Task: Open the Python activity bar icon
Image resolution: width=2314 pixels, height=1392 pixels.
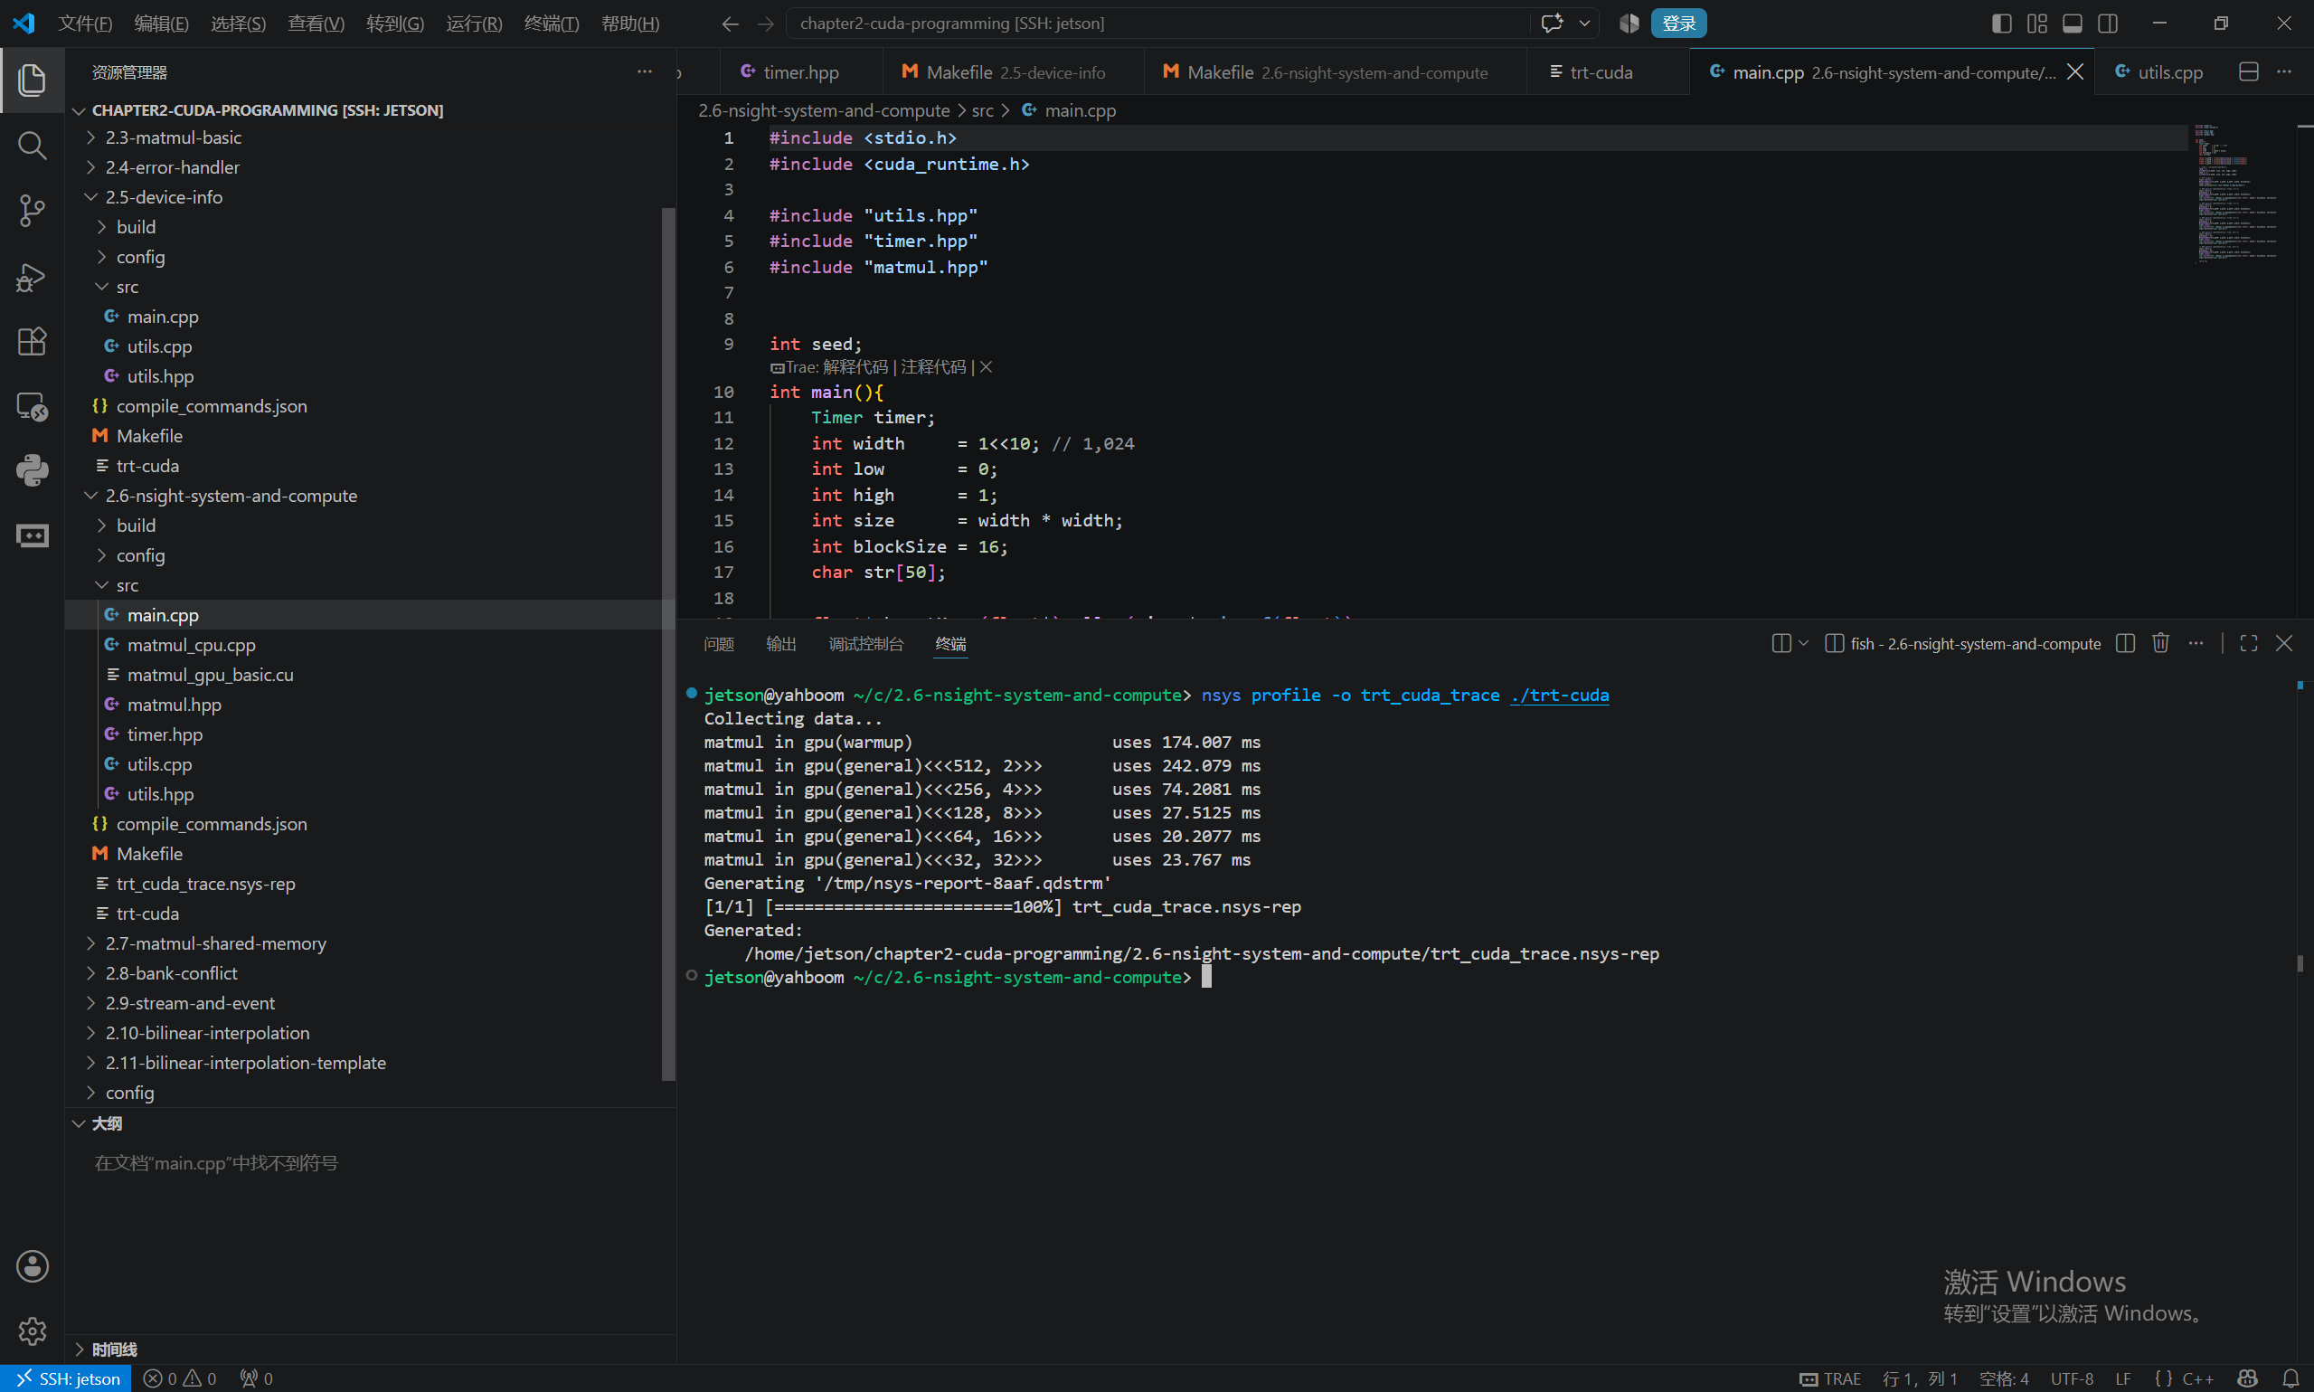Action: coord(32,471)
